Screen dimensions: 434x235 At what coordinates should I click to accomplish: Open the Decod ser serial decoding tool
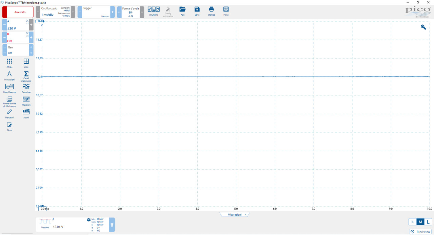pos(26,88)
